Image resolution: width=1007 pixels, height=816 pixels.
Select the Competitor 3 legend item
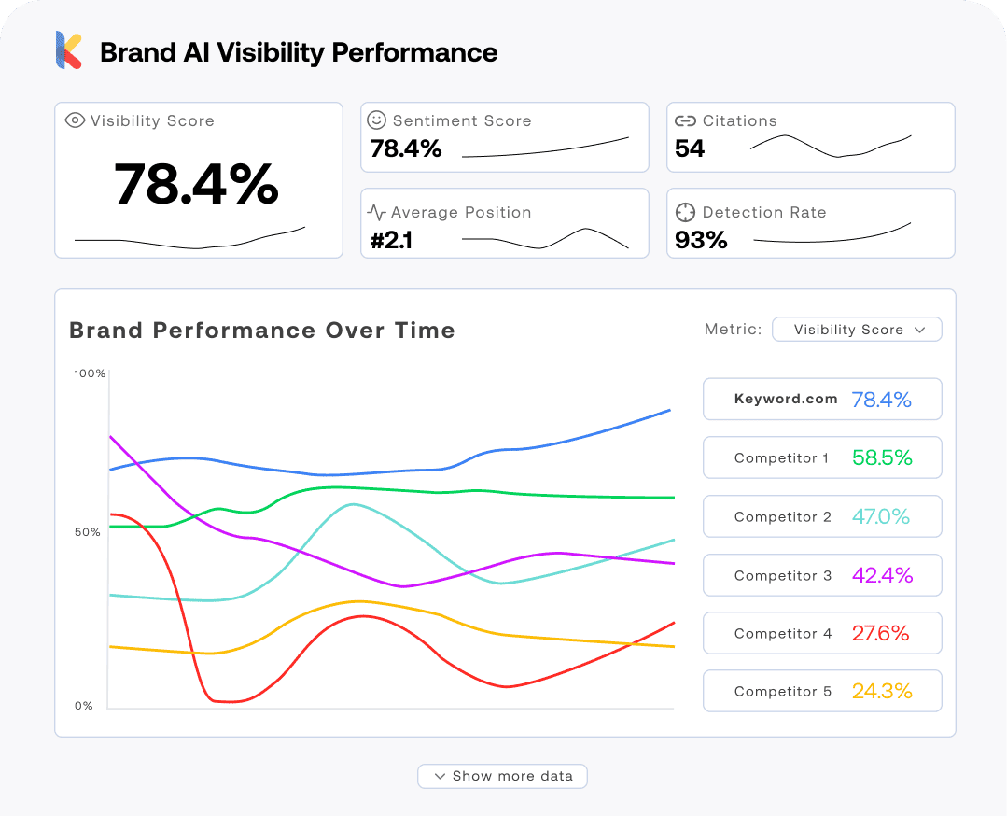822,575
